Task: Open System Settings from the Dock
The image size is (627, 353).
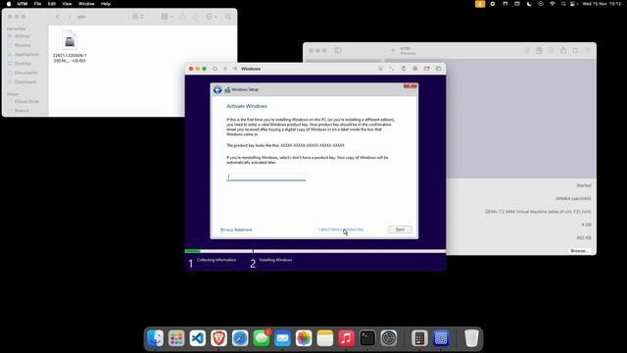Action: pos(389,338)
